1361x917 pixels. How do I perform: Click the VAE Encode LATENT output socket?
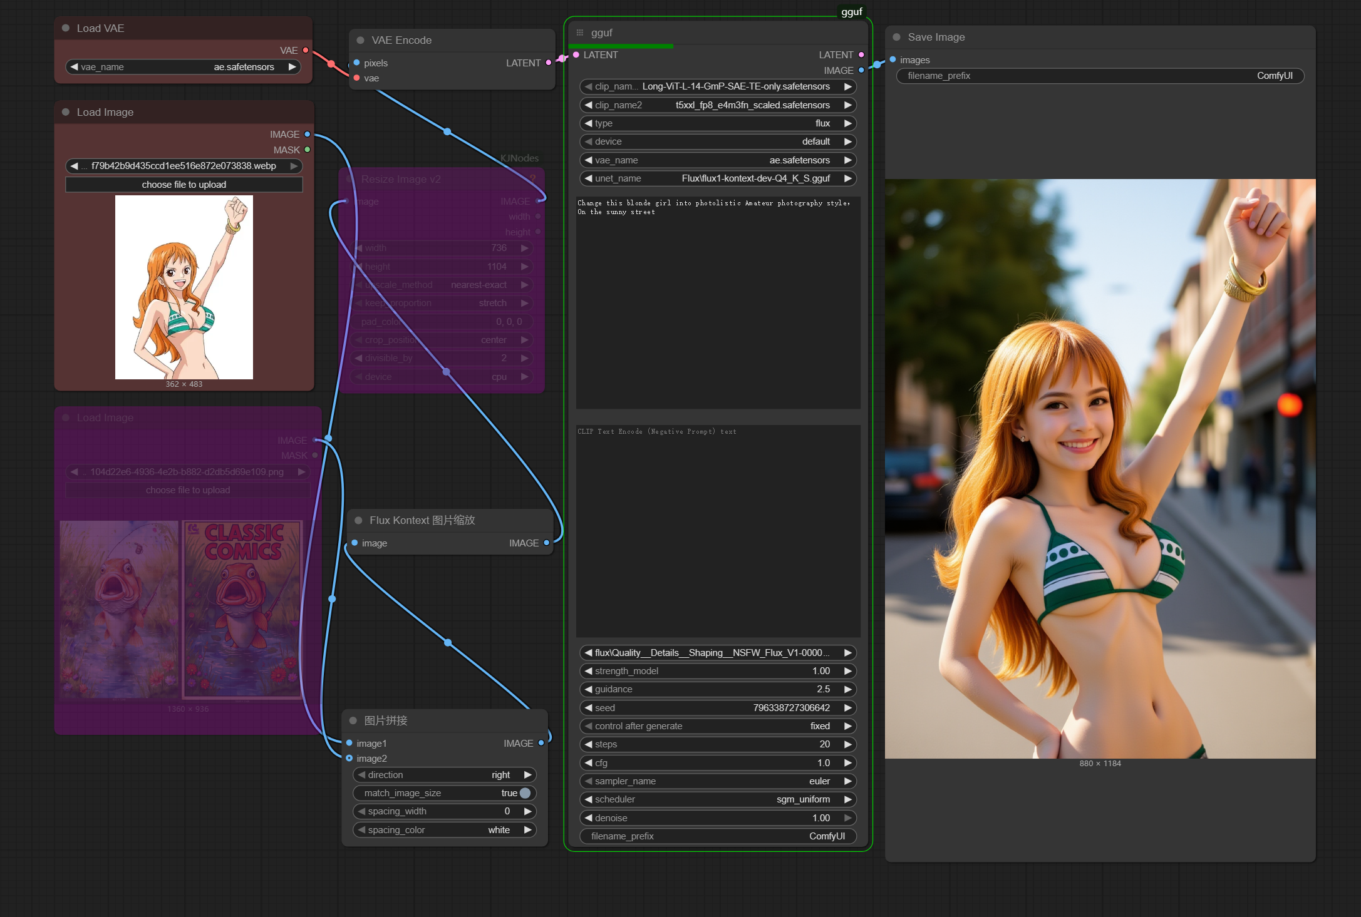[x=548, y=63]
